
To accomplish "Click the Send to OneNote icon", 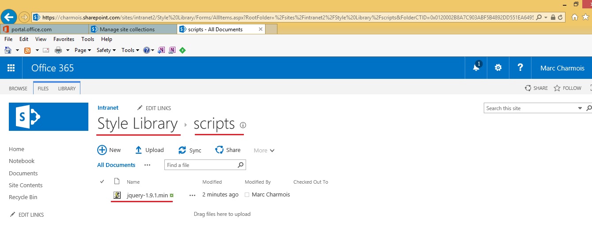I will point(161,50).
